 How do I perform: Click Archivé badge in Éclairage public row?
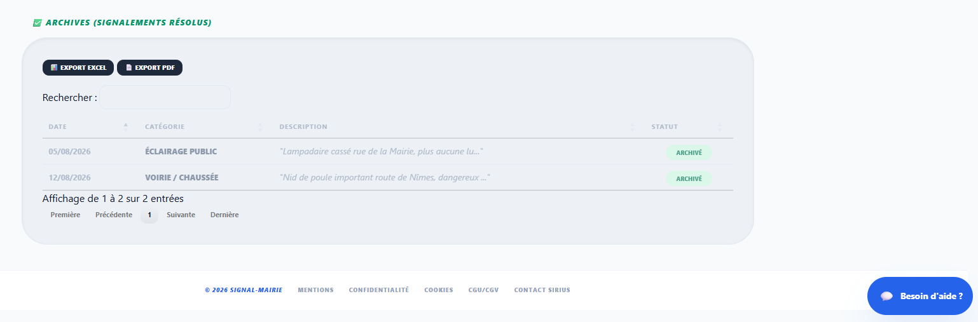(x=689, y=152)
